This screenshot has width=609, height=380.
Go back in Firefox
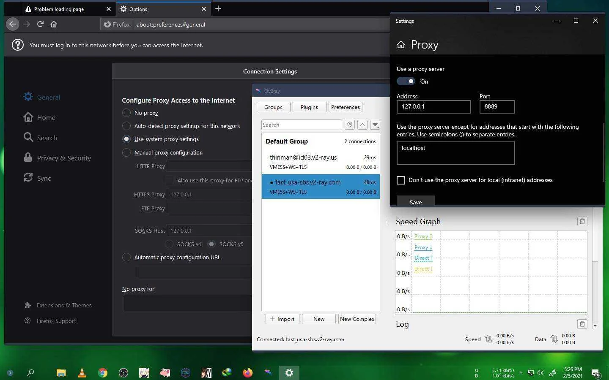coord(13,24)
